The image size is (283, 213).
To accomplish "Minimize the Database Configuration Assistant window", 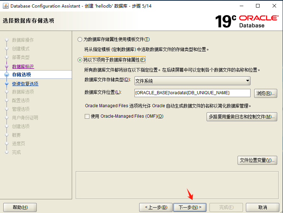I will point(242,6).
